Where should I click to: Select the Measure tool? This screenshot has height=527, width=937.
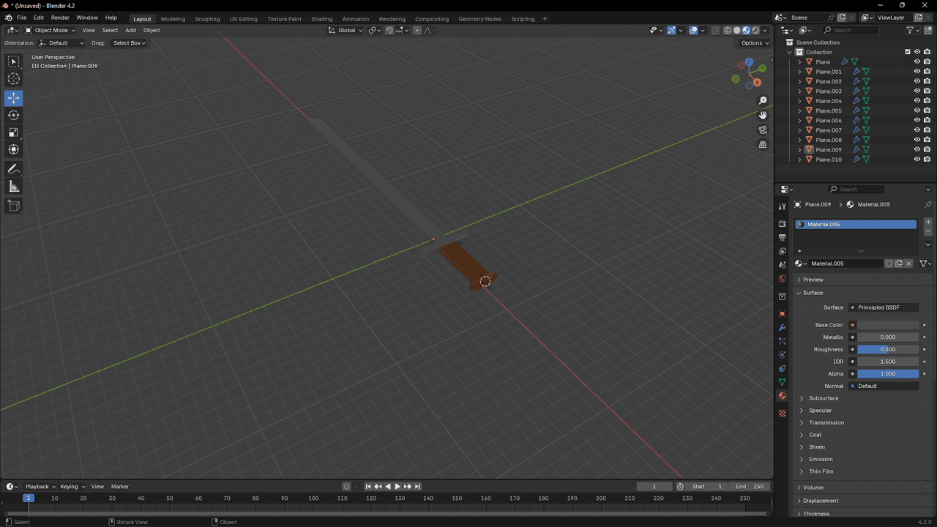tap(13, 187)
